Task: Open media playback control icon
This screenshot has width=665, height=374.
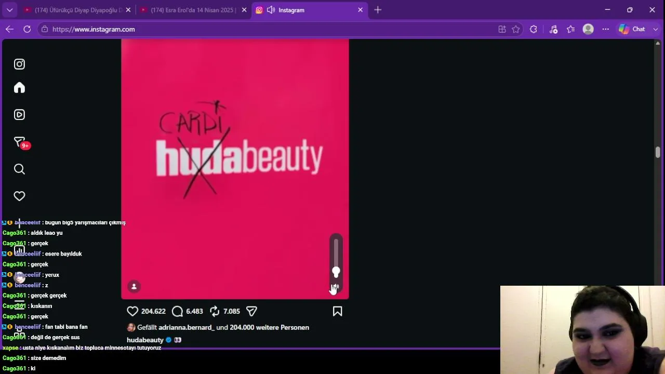Action: coord(553,29)
